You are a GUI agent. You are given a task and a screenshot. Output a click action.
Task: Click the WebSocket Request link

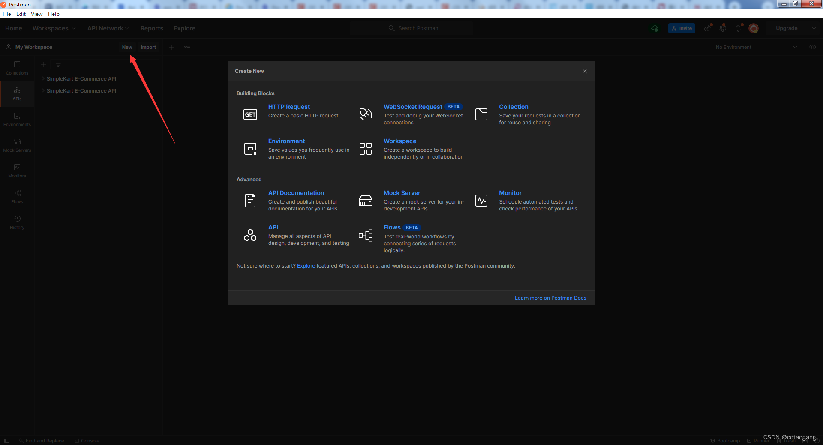(413, 107)
